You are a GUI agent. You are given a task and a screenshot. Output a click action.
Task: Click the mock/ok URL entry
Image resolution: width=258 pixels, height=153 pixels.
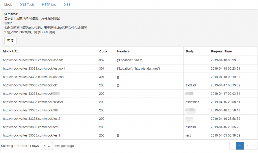tap(30, 85)
